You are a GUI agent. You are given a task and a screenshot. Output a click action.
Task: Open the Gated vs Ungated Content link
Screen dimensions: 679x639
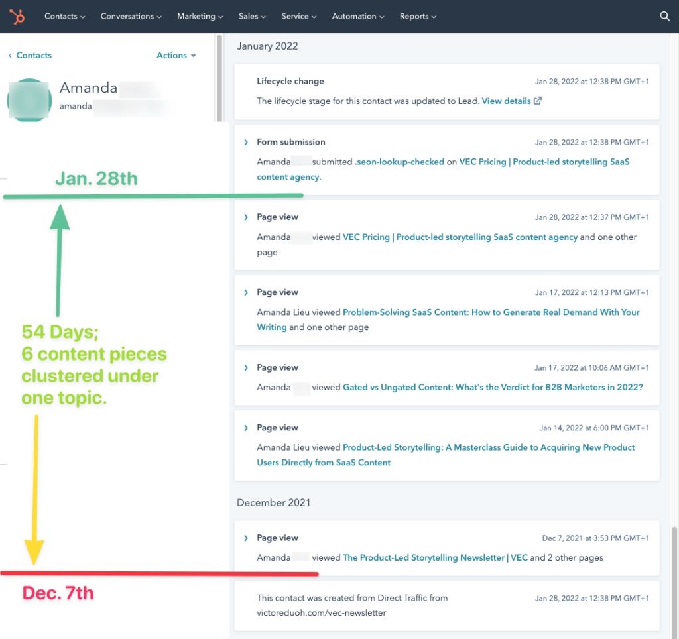coord(493,388)
